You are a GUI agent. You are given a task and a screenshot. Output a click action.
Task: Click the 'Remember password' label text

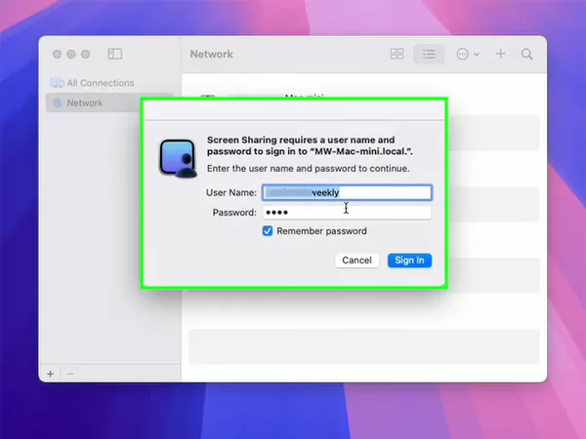(x=321, y=231)
